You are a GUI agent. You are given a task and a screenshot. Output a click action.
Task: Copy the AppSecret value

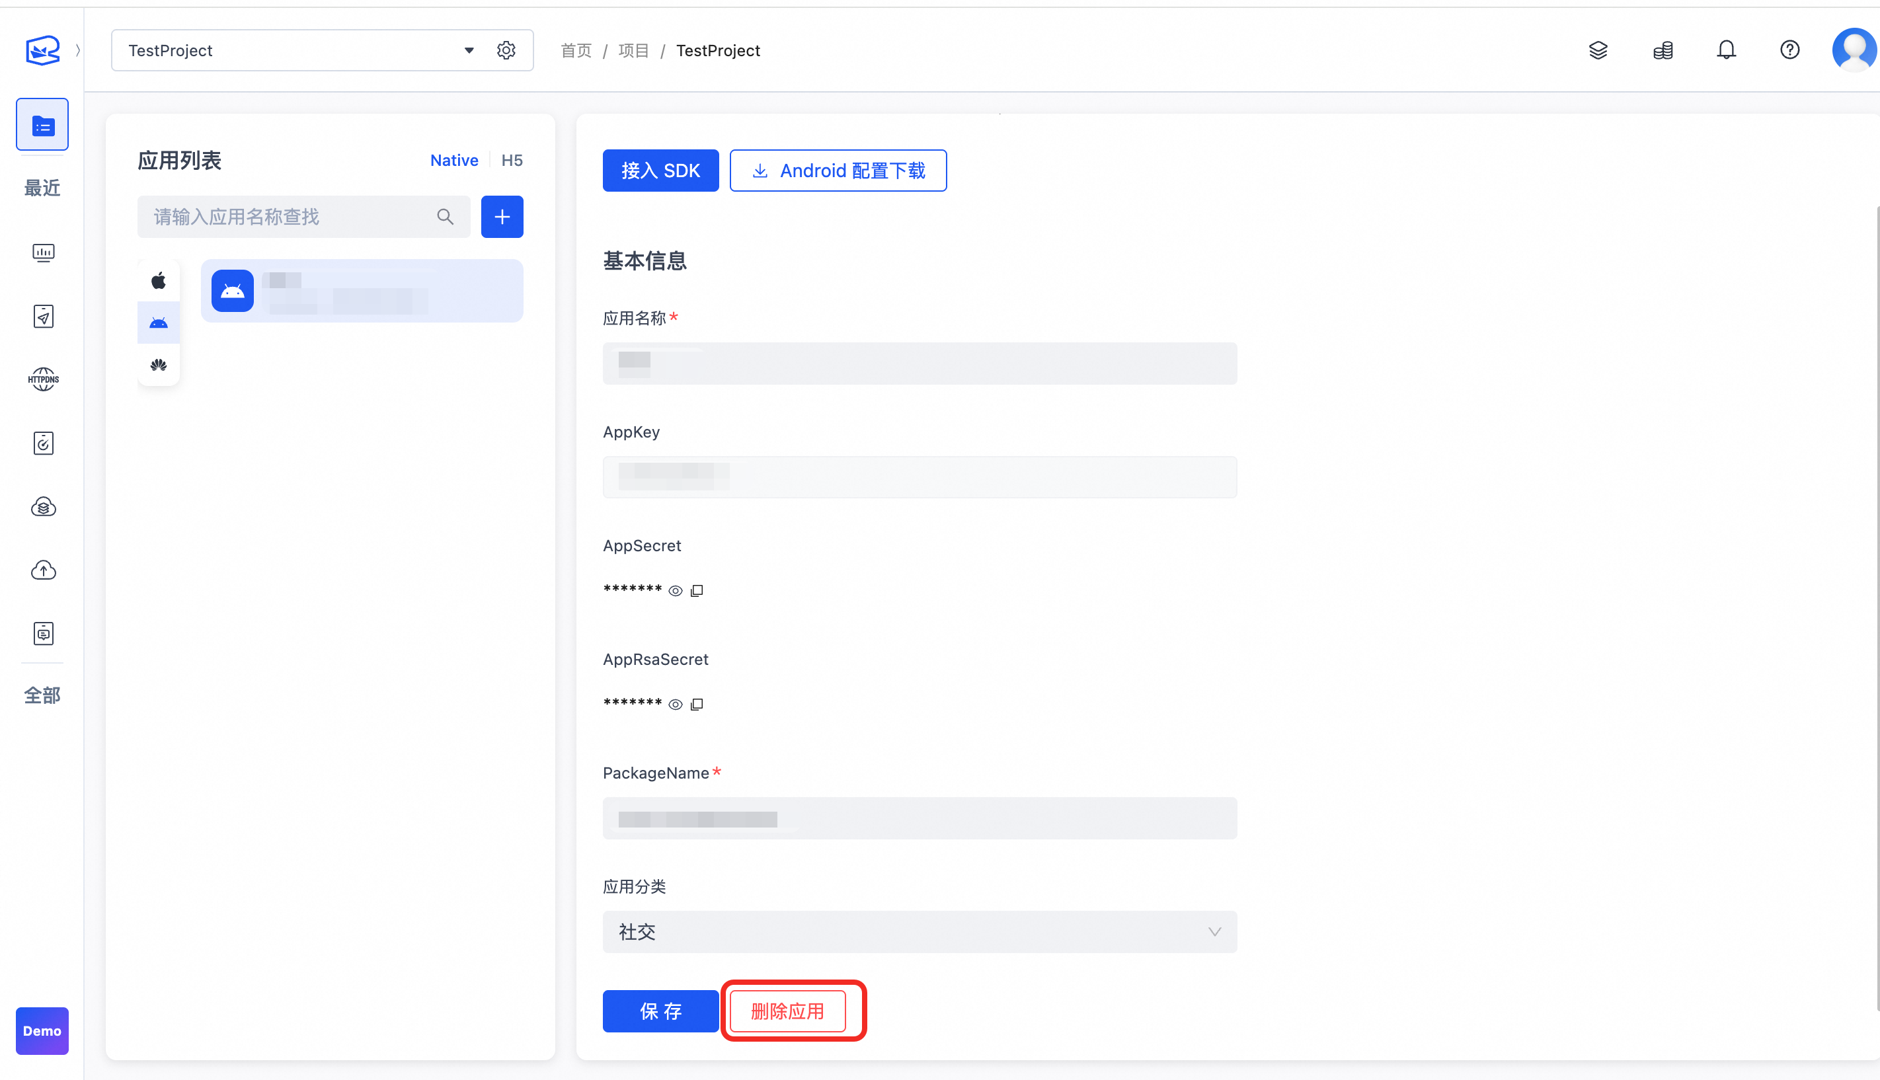(696, 590)
